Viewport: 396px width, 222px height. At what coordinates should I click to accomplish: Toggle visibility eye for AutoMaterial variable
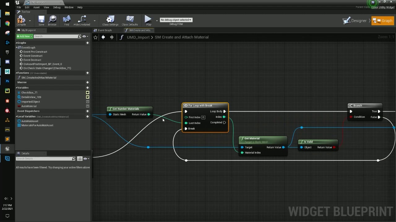click(x=88, y=106)
